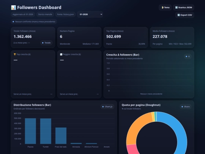This screenshot has width=205, height=154.
Task: Download data with Scarica JSON button
Action: click(184, 8)
